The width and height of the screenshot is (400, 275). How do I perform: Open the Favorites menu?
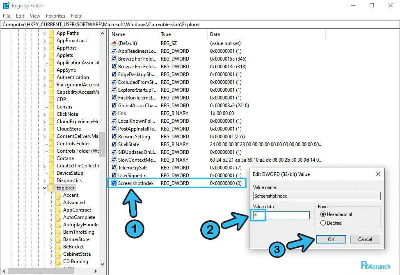pos(56,16)
